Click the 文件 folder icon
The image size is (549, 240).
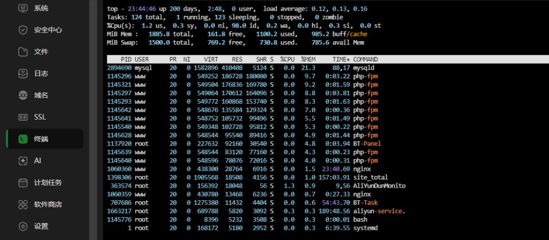coord(23,52)
